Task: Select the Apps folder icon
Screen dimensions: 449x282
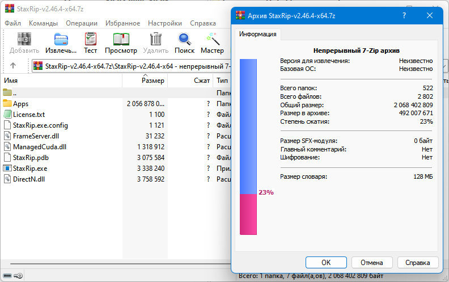Action: [7, 103]
